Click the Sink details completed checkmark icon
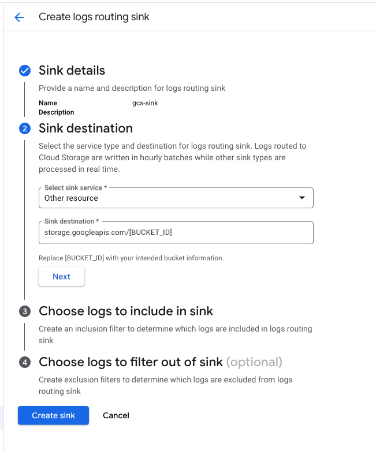 click(x=25, y=71)
